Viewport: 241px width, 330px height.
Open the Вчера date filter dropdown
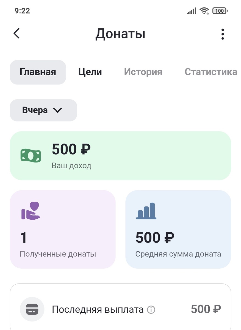43,110
